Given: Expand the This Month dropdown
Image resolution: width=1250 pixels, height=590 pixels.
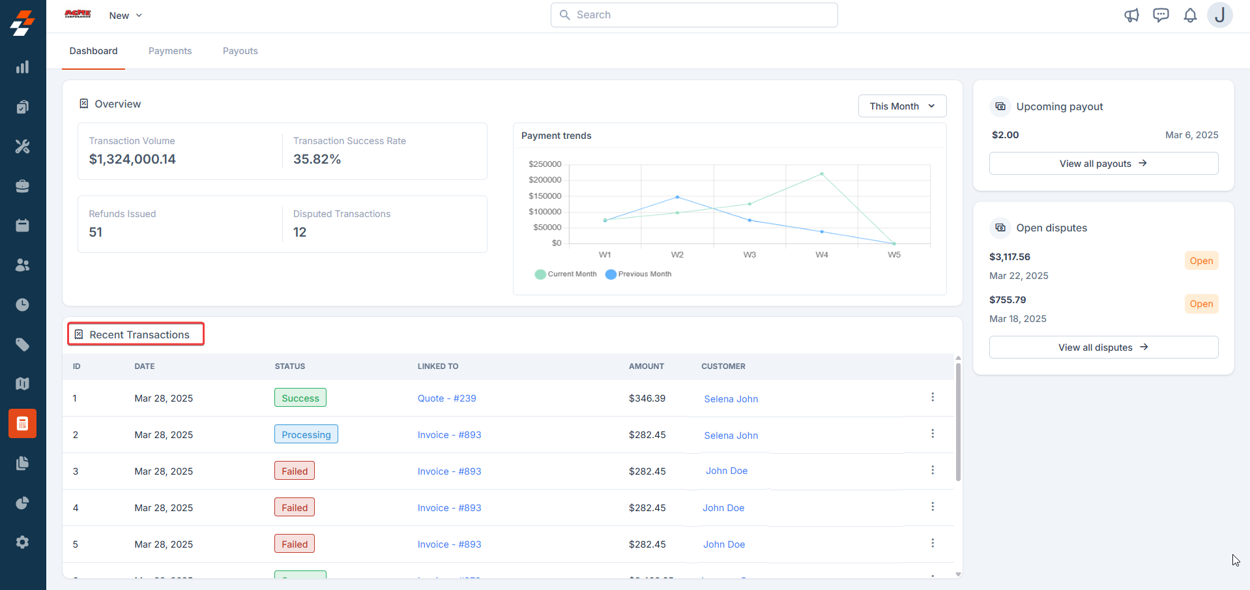Looking at the screenshot, I should (x=902, y=106).
